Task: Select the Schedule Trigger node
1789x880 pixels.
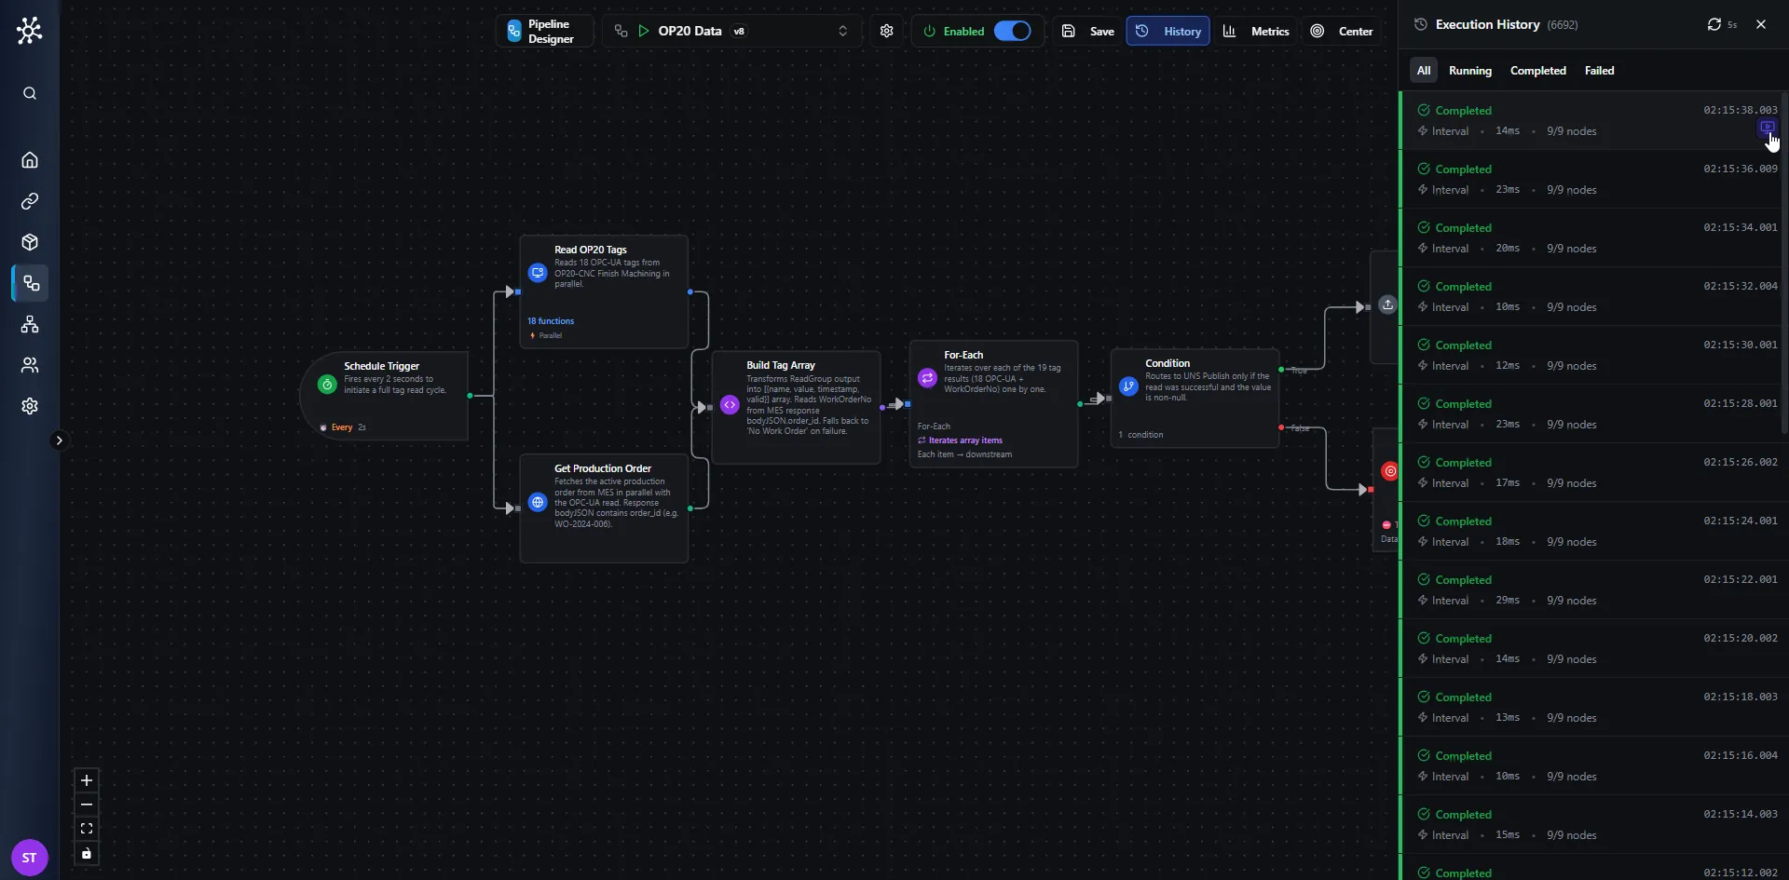Action: [384, 396]
